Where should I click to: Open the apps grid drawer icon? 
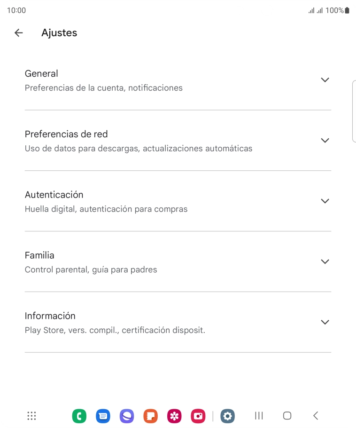click(31, 416)
